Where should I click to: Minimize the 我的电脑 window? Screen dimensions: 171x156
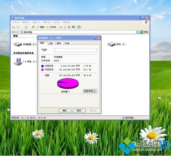[139, 18]
